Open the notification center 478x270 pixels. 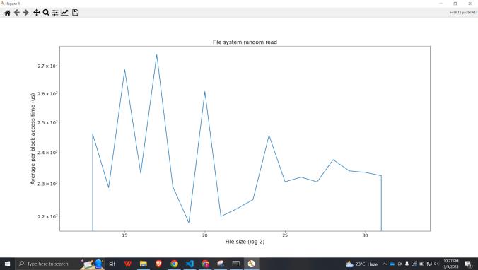[469, 264]
